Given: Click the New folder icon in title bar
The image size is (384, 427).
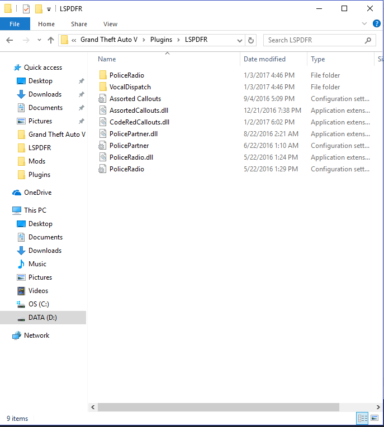Looking at the screenshot, I should (x=39, y=9).
